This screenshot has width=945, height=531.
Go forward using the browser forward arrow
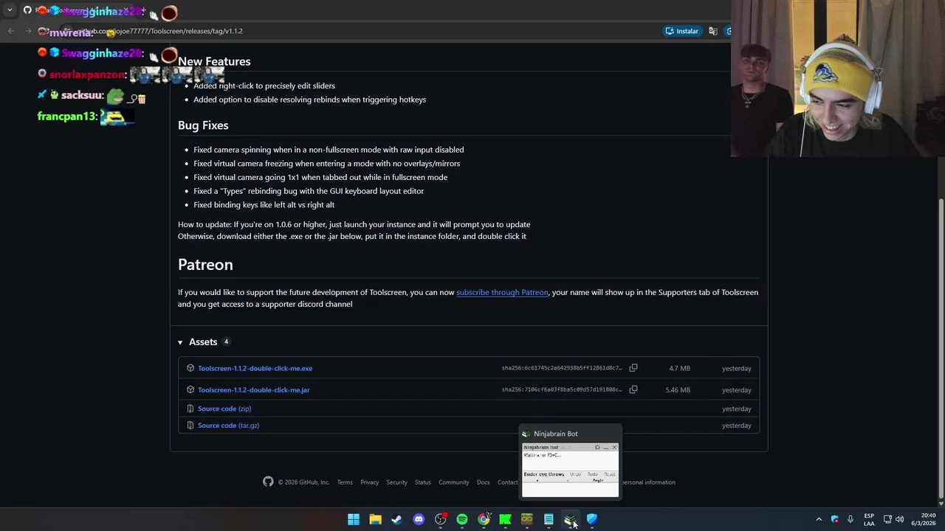28,31
